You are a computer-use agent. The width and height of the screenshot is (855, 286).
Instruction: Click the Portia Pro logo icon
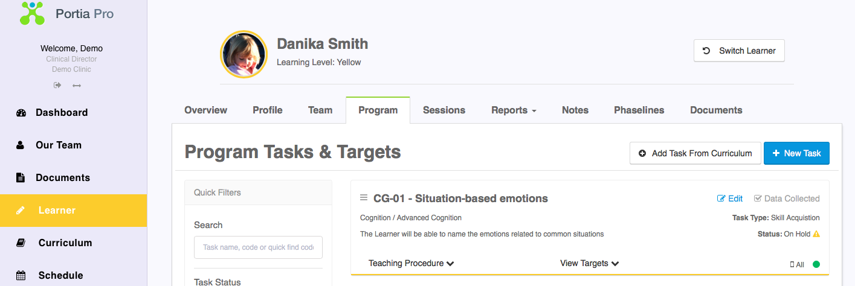(32, 13)
